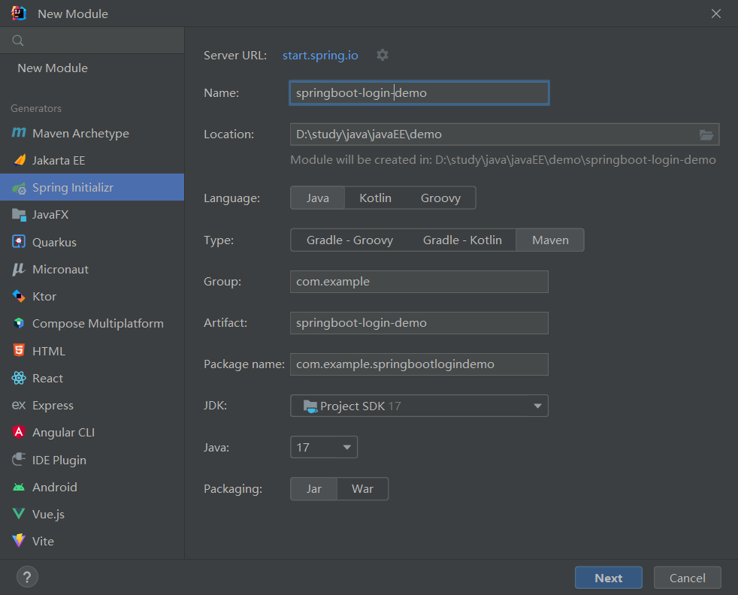Viewport: 738px width, 595px height.
Task: Click the React atom icon
Action: coord(19,378)
